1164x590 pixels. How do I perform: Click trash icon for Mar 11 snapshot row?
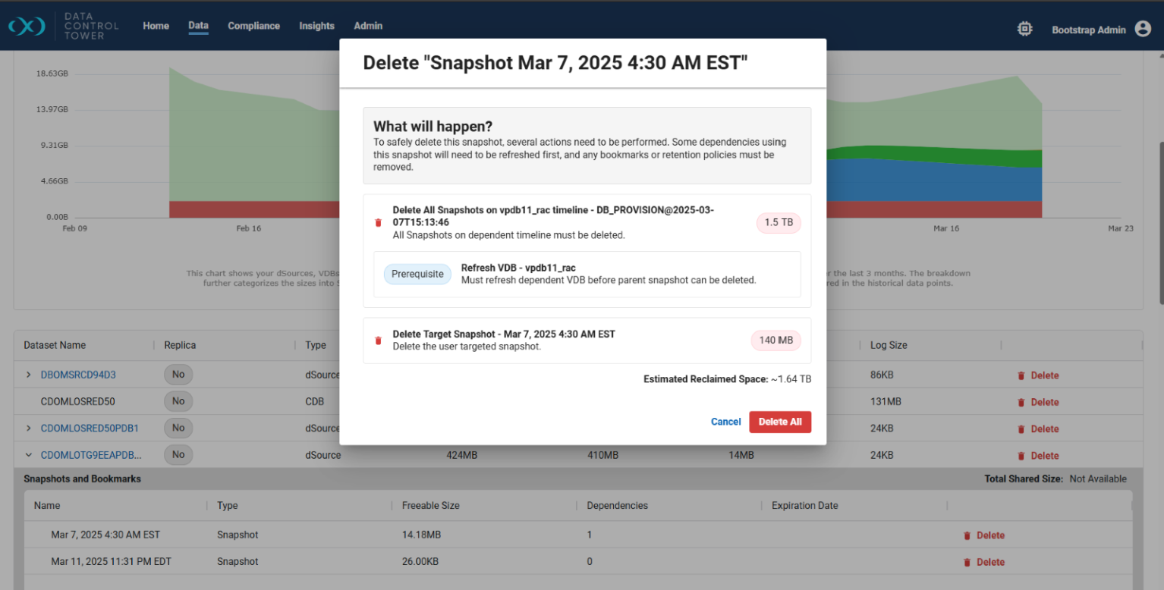click(967, 562)
